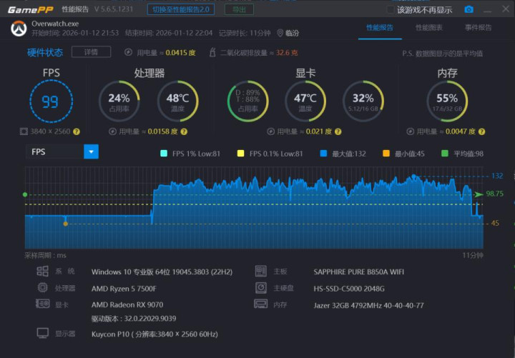Switch to the 性能报告 tab
Screen dimensions: 515x358
point(380,28)
